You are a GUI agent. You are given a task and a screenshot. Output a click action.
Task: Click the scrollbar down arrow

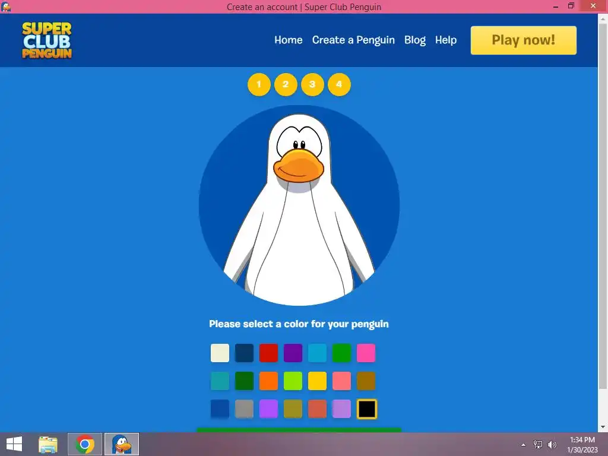point(603,427)
